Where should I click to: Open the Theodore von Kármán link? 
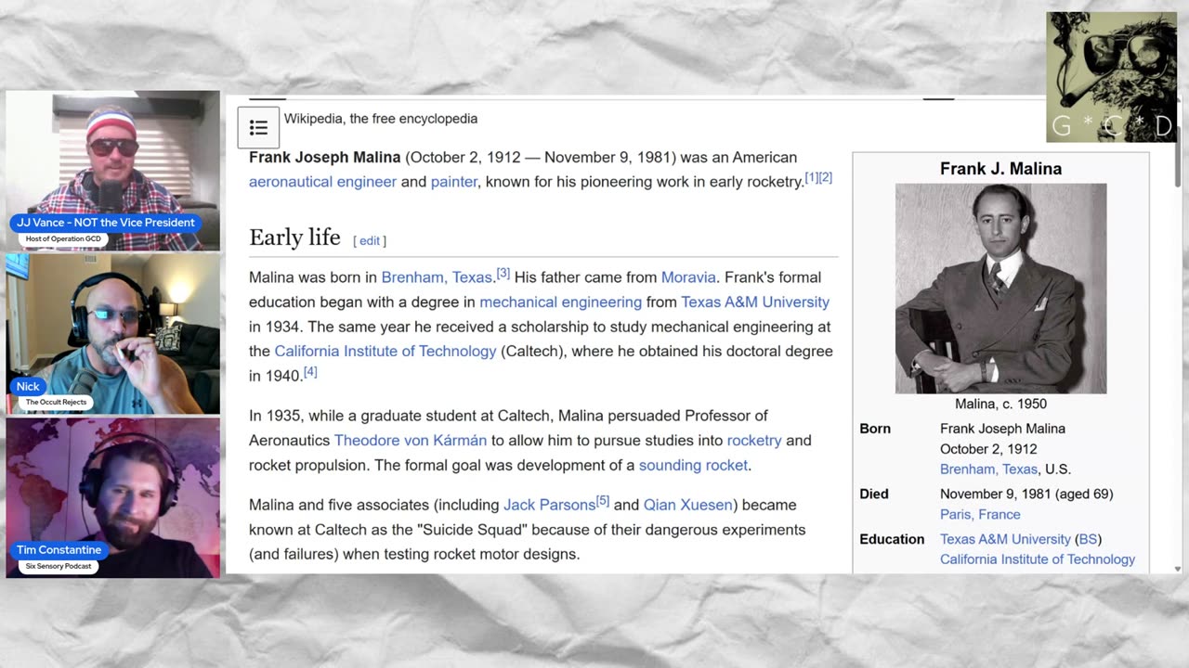[x=411, y=441]
